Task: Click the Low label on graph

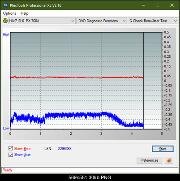Action: 6,128
